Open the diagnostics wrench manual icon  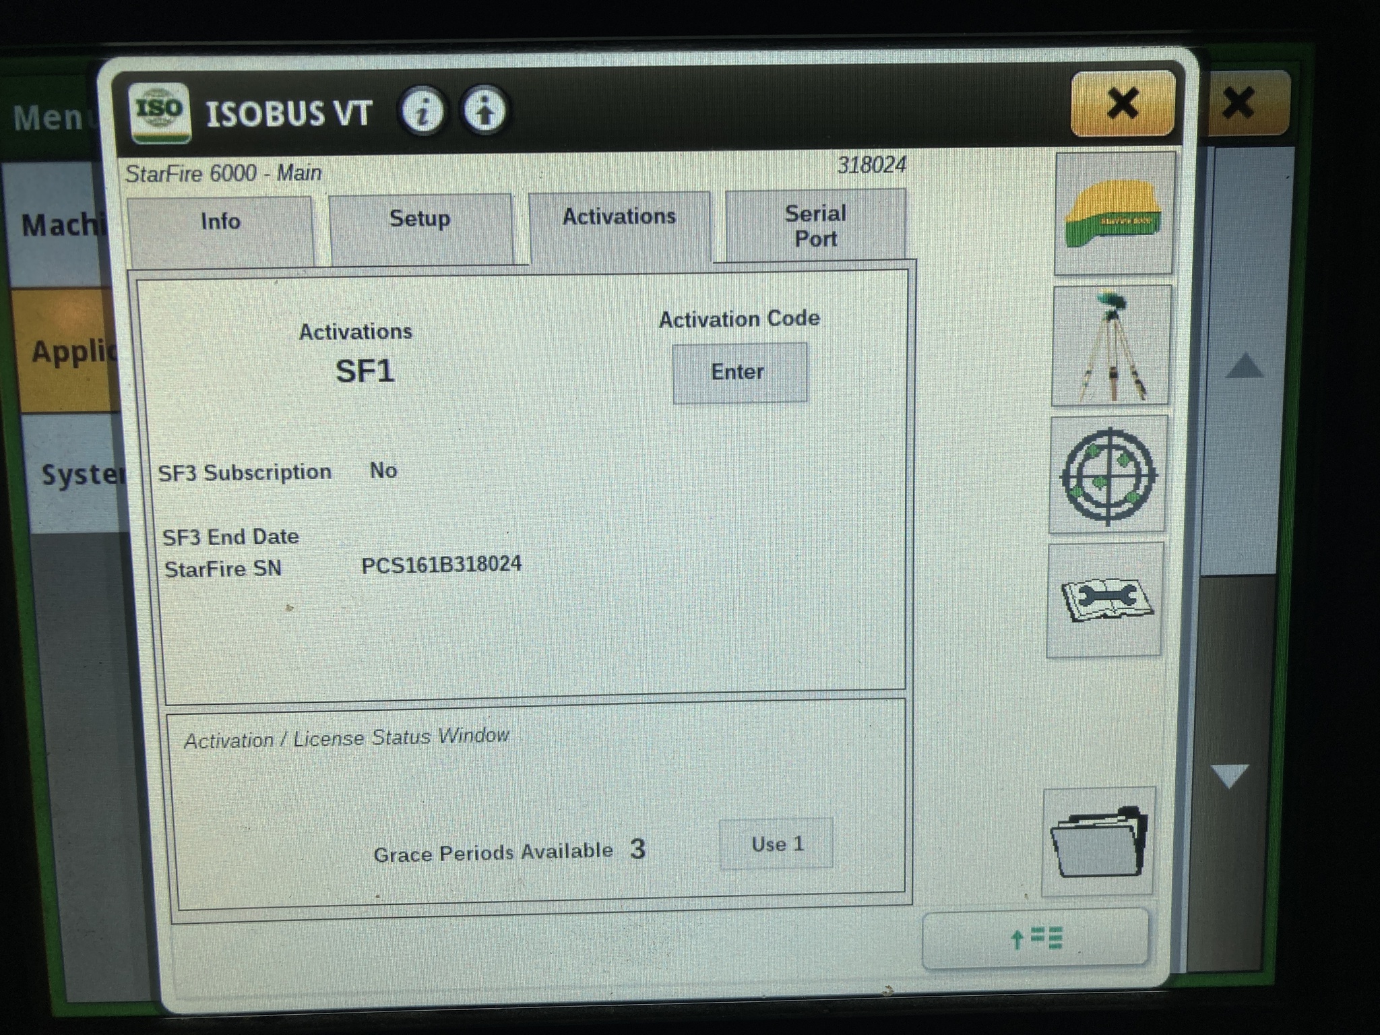coord(1105,600)
